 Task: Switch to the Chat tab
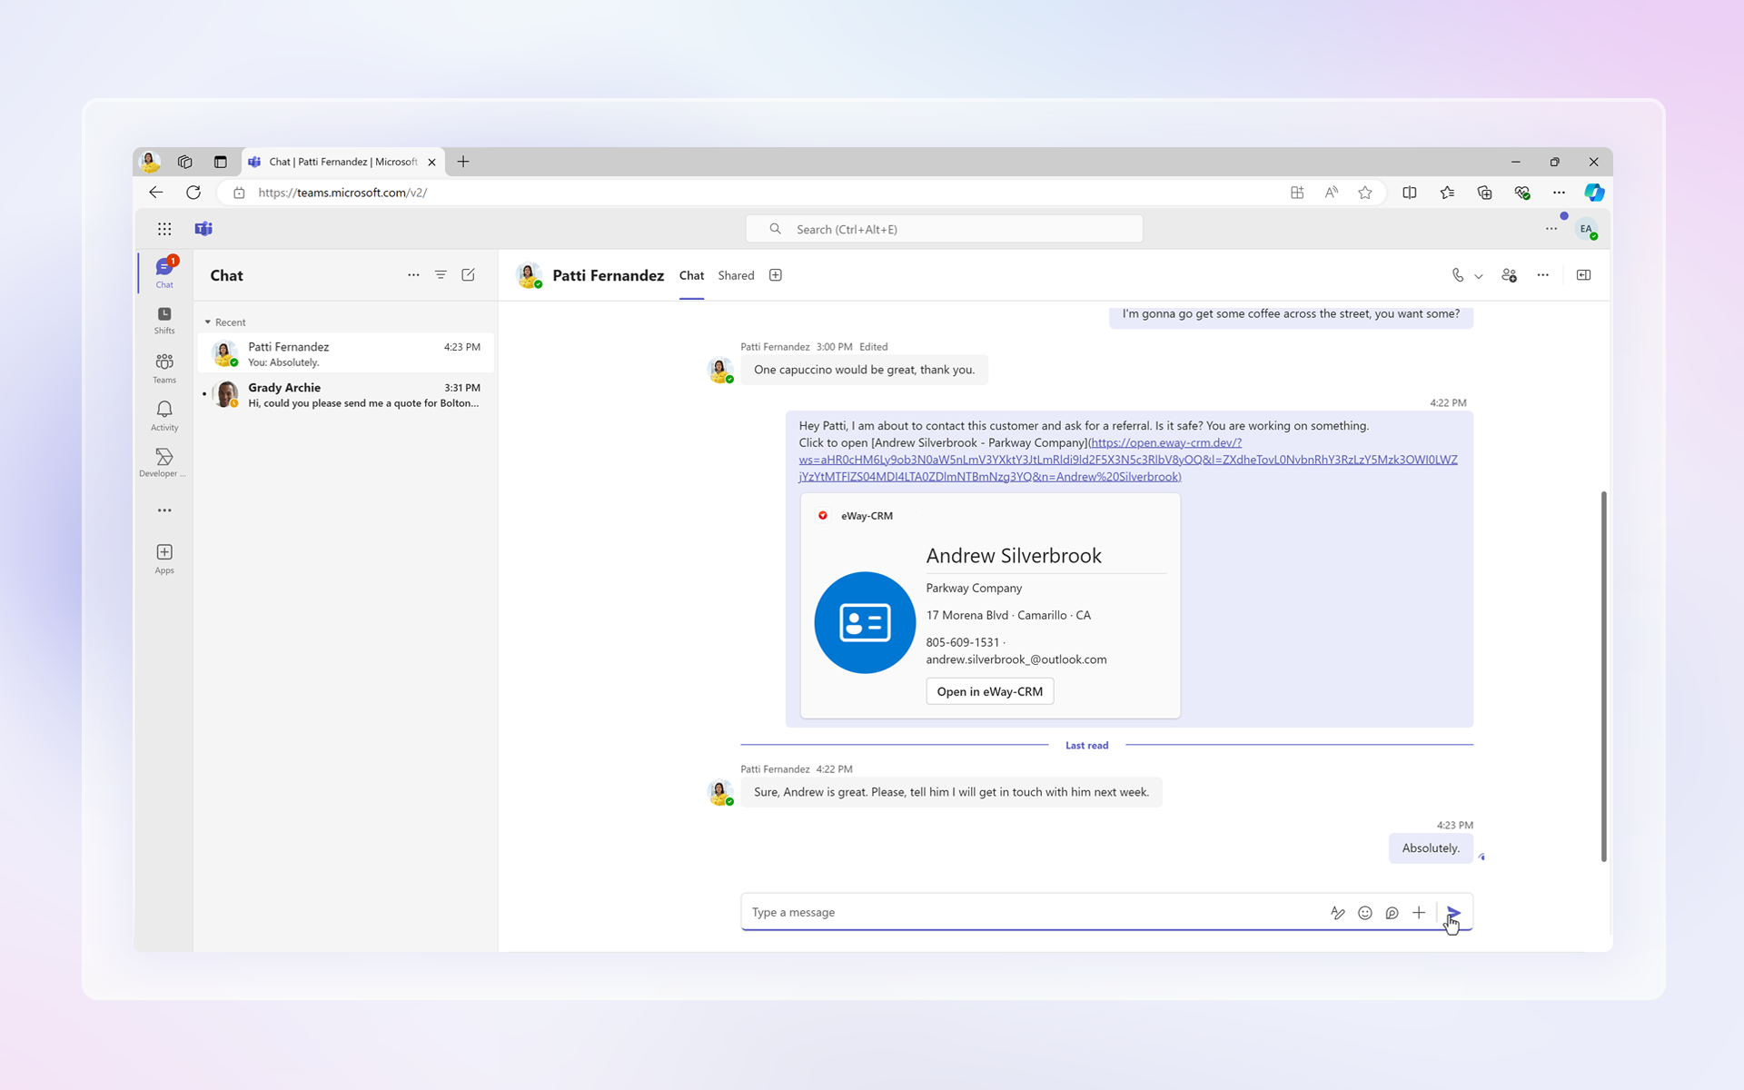(691, 275)
